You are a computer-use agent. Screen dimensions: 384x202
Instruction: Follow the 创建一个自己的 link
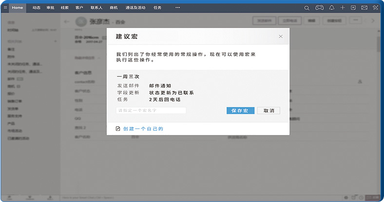coord(143,129)
